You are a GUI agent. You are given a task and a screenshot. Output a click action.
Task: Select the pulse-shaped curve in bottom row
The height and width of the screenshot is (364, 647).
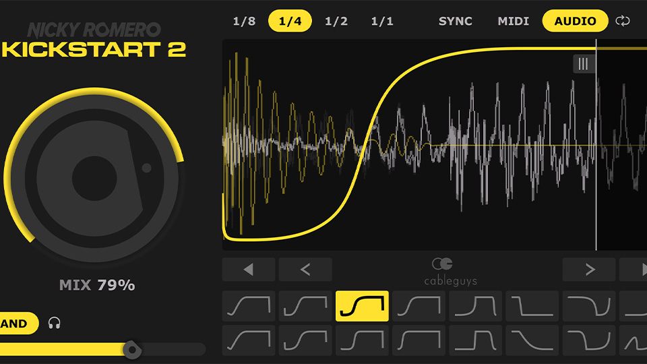coord(475,340)
